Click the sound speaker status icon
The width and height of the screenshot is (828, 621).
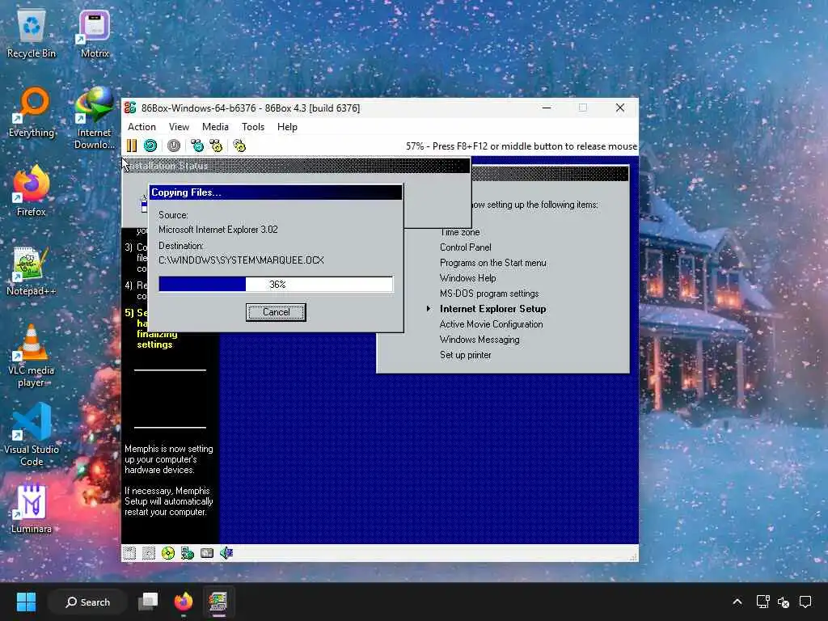pyautogui.click(x=226, y=553)
